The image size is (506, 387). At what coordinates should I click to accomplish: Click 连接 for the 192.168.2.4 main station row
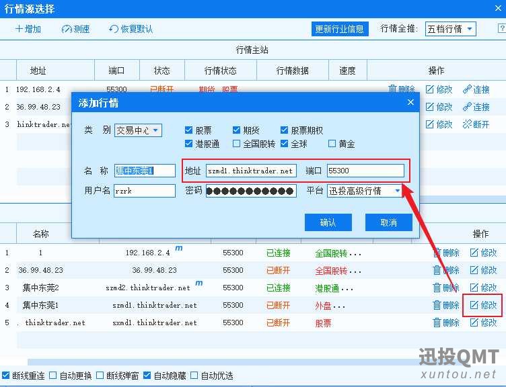pos(476,89)
